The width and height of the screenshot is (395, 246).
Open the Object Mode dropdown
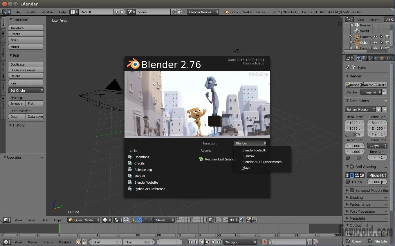point(84,220)
